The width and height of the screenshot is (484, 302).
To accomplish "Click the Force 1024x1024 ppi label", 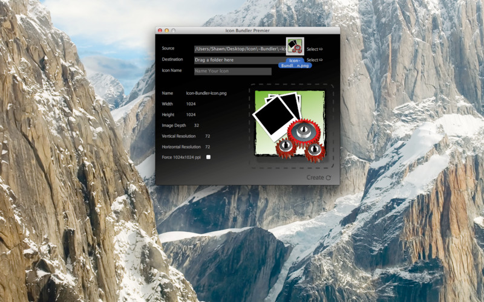I will (180, 157).
